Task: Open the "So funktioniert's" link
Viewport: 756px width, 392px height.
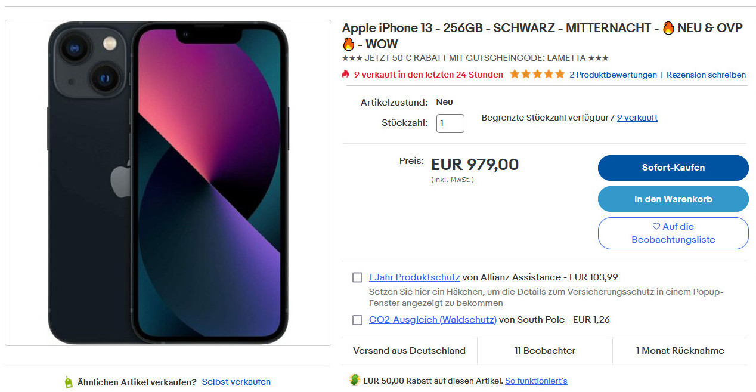Action: pyautogui.click(x=536, y=381)
